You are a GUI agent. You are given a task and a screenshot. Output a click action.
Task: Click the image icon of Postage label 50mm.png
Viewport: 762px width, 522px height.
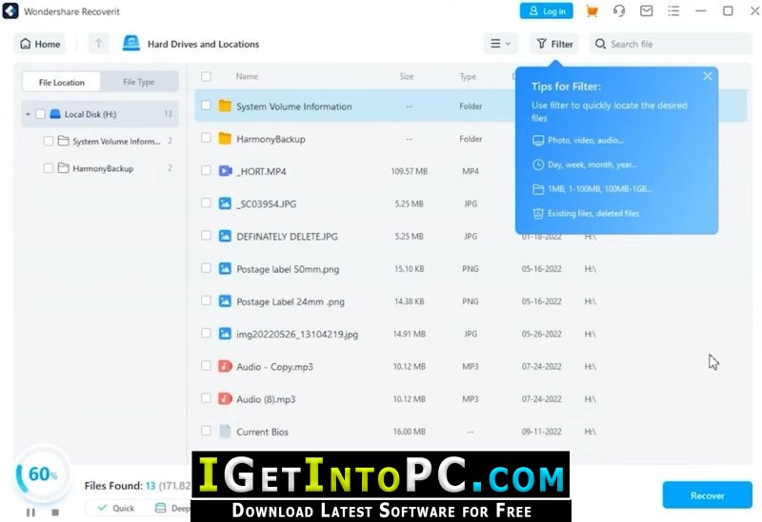[x=225, y=268]
